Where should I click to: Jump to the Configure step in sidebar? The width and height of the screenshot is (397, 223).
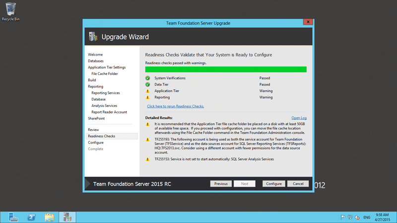(96, 143)
